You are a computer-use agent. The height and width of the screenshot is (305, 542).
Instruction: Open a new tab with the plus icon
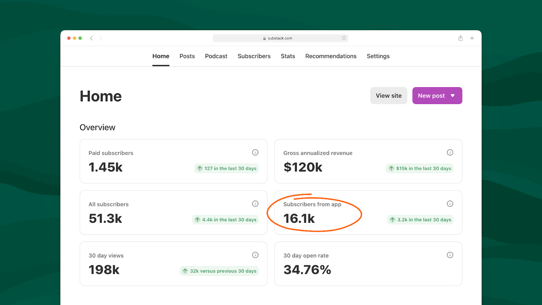coord(472,38)
